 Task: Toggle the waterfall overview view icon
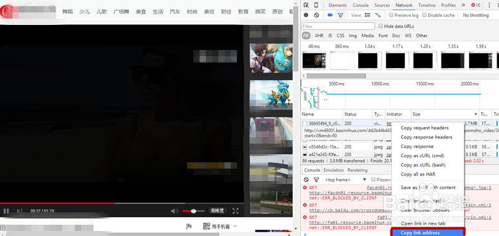[x=378, y=15]
